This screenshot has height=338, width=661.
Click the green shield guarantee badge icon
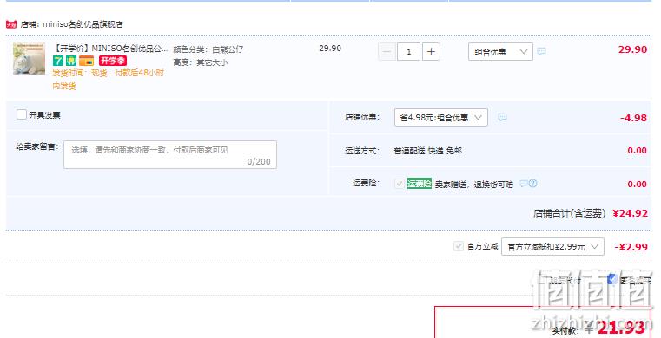[71, 61]
